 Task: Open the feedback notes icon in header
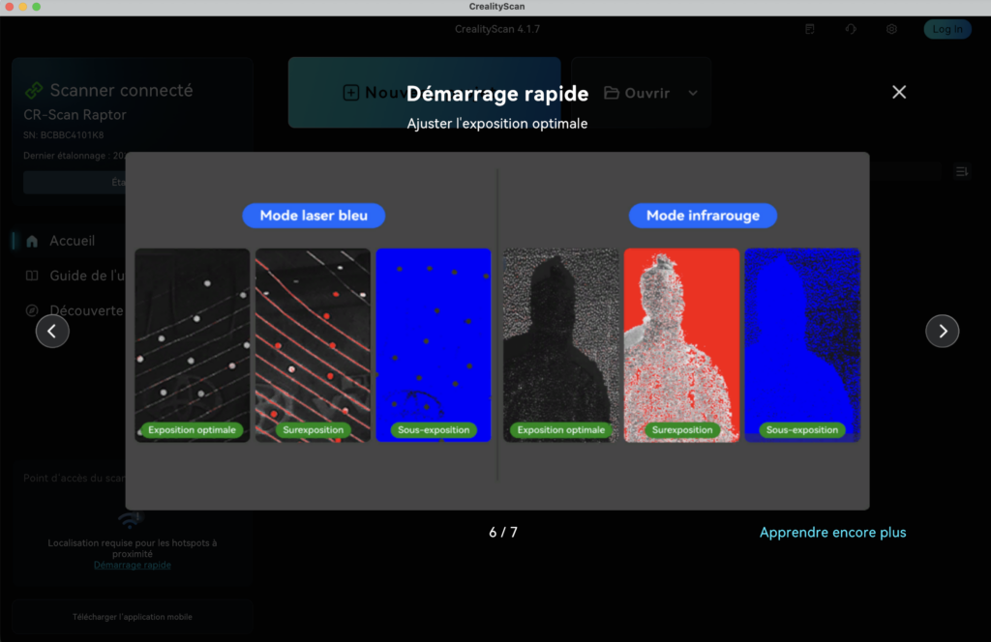[810, 29]
